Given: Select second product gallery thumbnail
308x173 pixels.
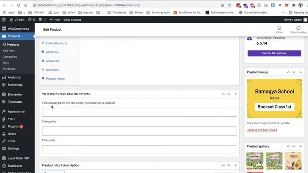Looking at the screenshot, I should (274, 161).
